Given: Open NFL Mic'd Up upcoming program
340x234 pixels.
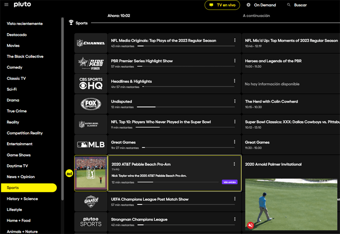Looking at the screenshot, I should [x=291, y=43].
